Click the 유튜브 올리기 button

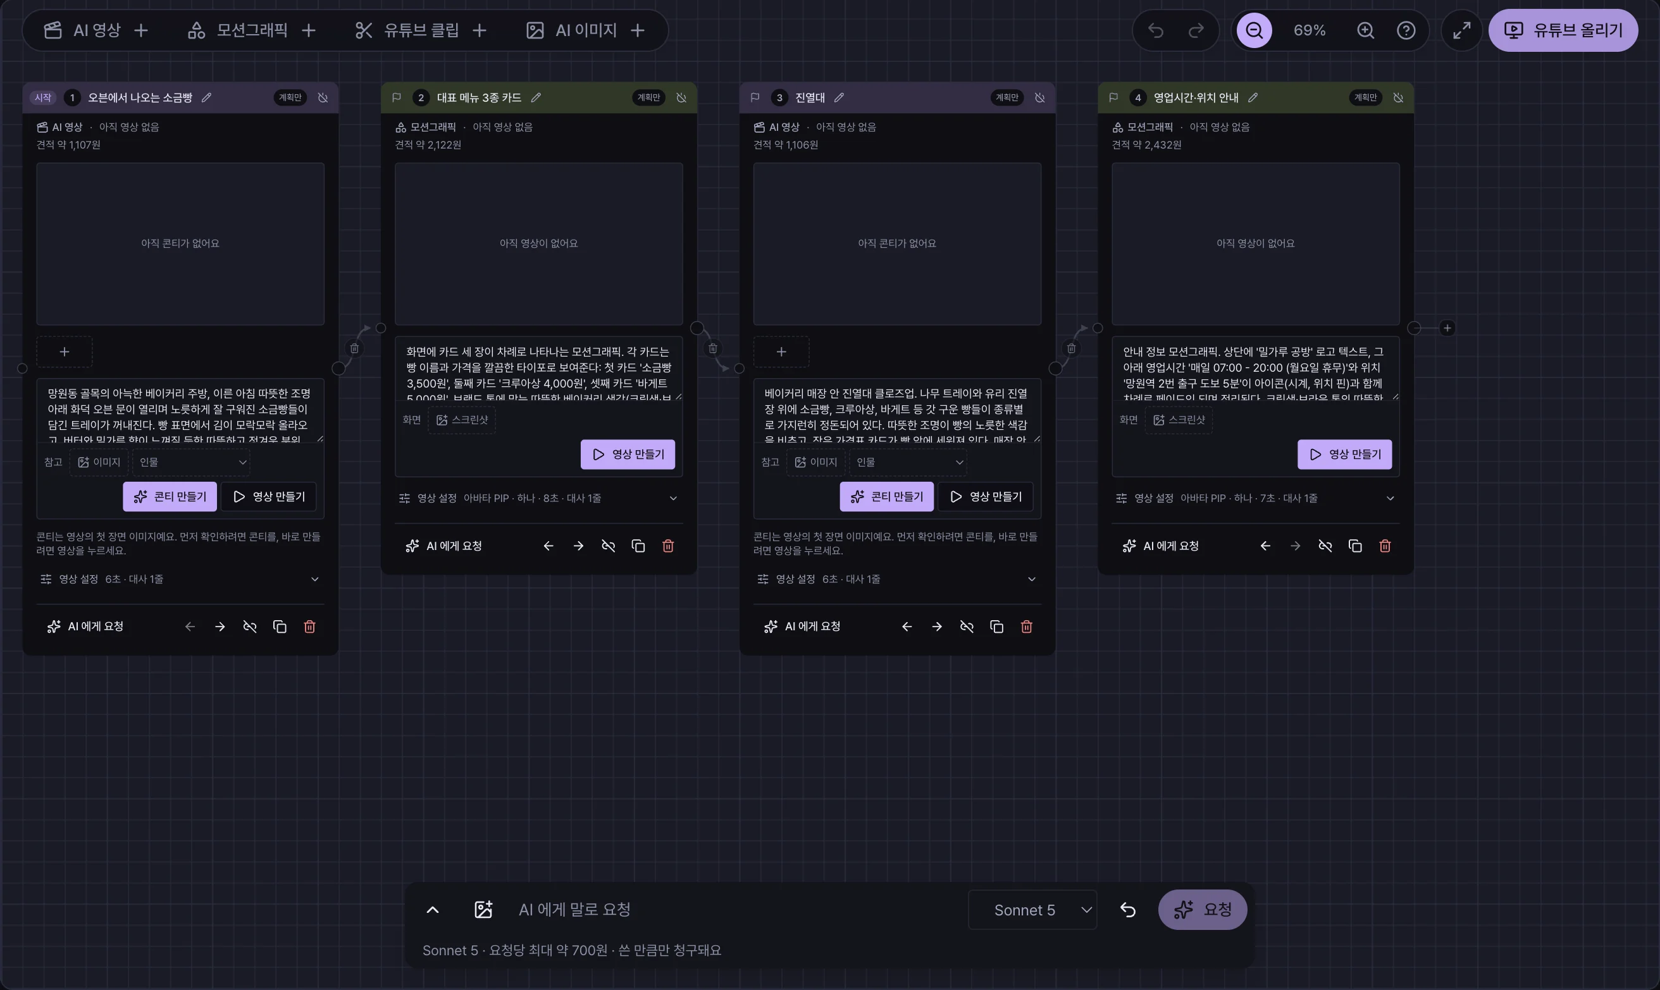[x=1563, y=30]
